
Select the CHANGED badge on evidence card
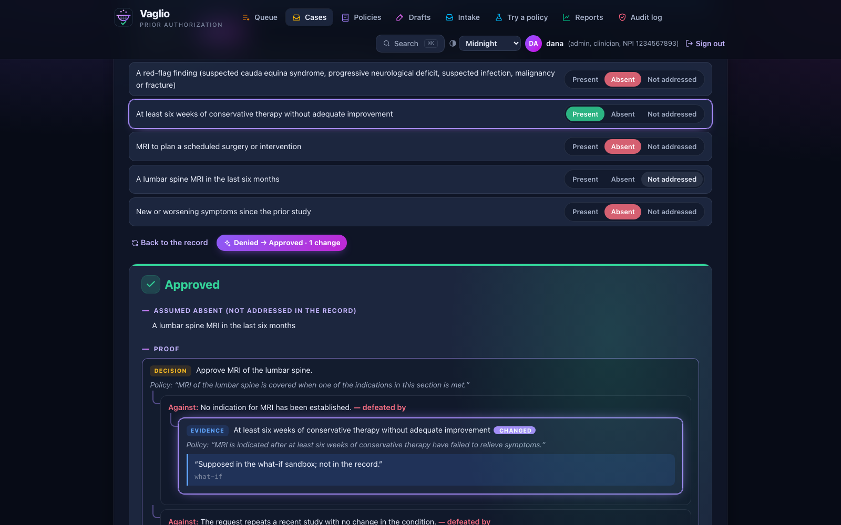[x=515, y=430]
